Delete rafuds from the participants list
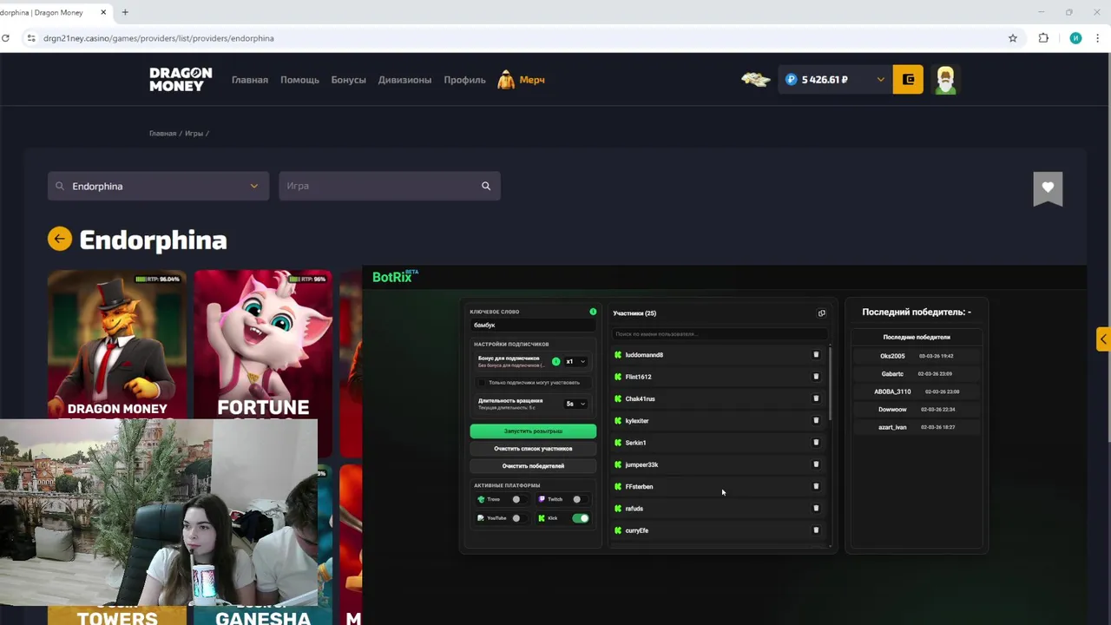 (x=816, y=509)
